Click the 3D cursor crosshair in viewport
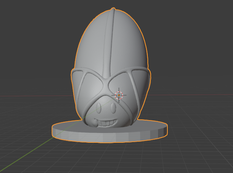Screen dimensions: 233x173 coord(119,95)
